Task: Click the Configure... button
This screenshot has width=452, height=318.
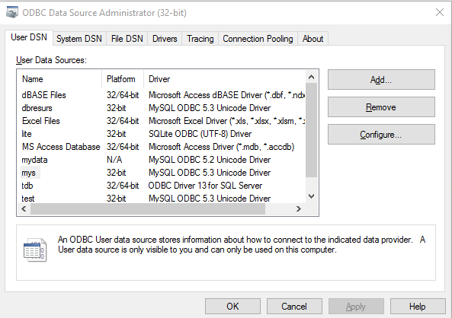Action: coord(381,135)
